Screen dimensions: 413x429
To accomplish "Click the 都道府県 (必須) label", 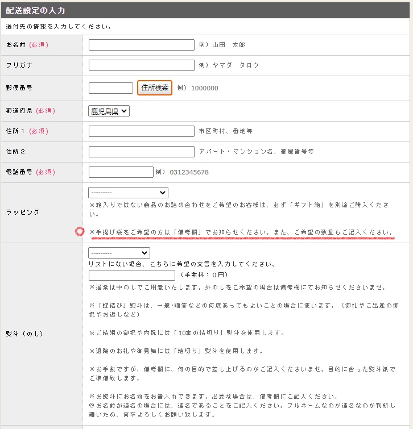I will pyautogui.click(x=30, y=111).
